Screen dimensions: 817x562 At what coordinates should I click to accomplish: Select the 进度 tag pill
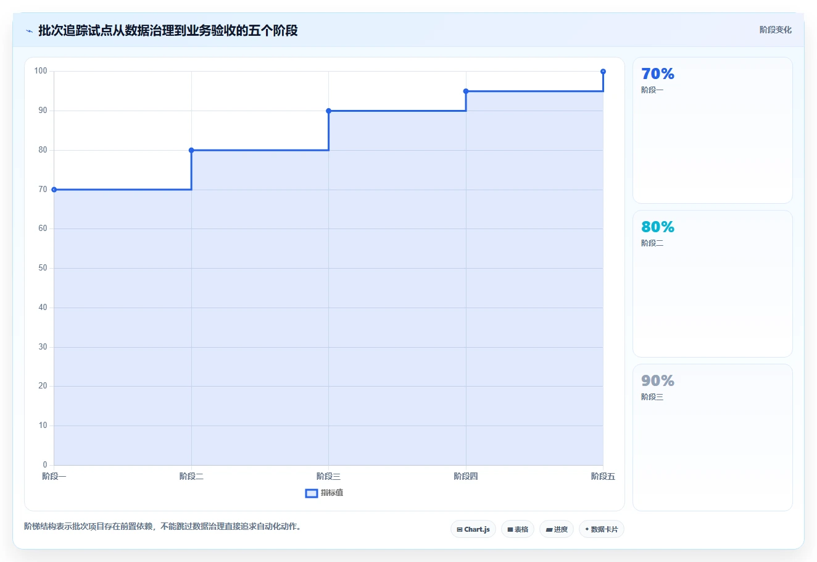[557, 529]
